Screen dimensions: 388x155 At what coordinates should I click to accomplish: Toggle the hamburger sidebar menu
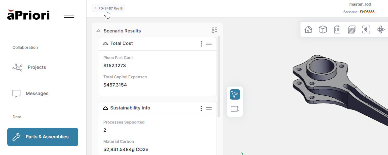69,16
